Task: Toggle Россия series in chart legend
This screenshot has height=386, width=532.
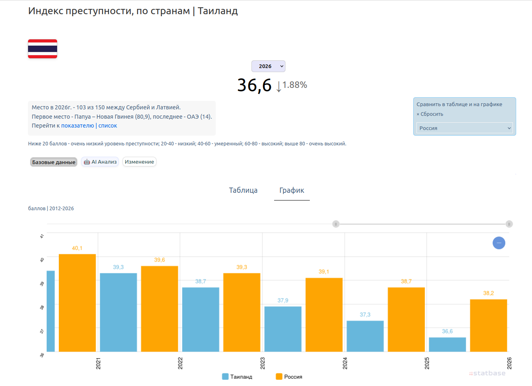Action: coord(289,377)
